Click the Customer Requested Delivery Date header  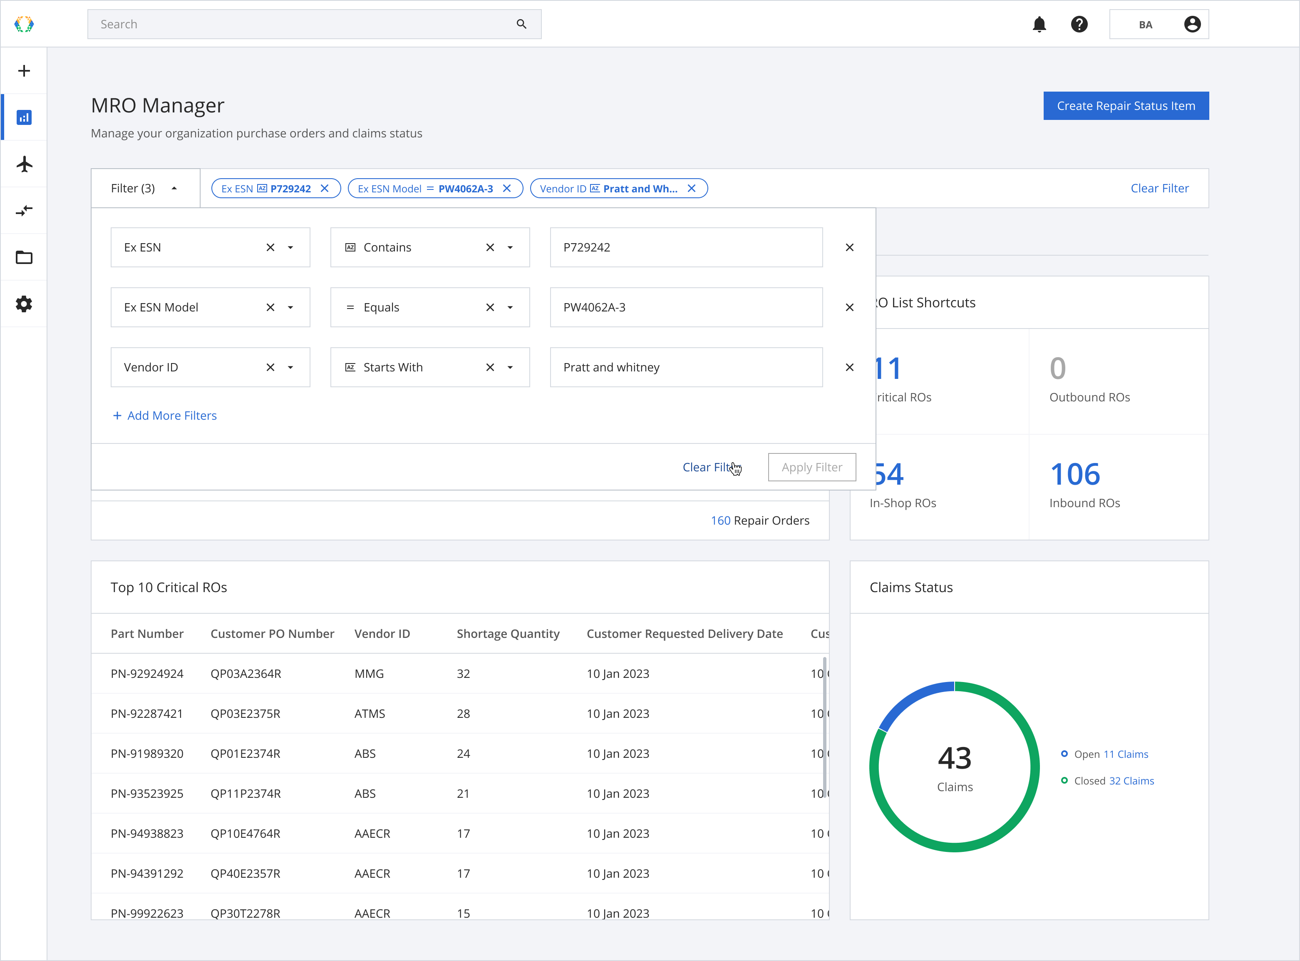(x=685, y=634)
